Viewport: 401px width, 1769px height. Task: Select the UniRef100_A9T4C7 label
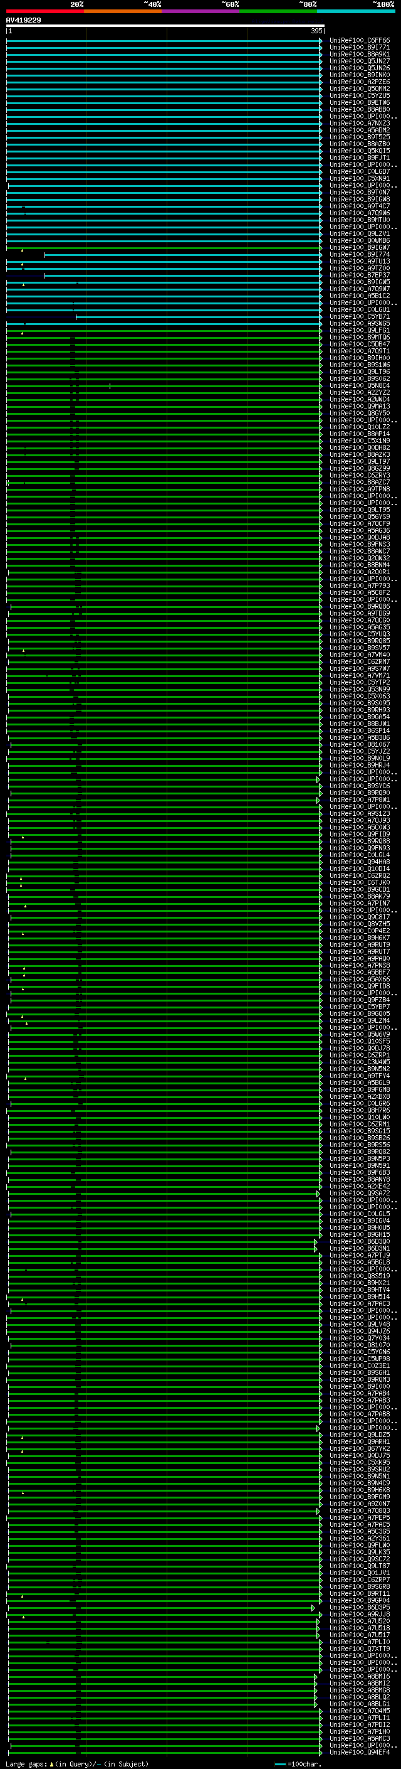point(359,206)
